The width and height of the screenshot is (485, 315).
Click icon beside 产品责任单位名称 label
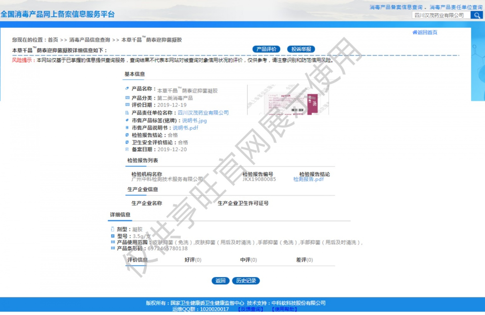click(127, 113)
